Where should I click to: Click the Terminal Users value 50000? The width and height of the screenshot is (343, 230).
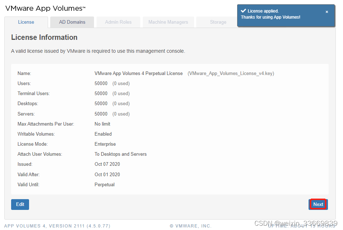click(x=101, y=94)
